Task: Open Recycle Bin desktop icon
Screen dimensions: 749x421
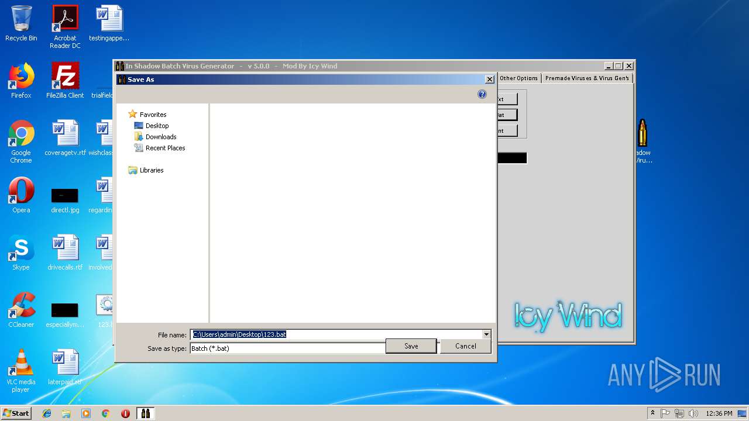Action: pos(21,24)
